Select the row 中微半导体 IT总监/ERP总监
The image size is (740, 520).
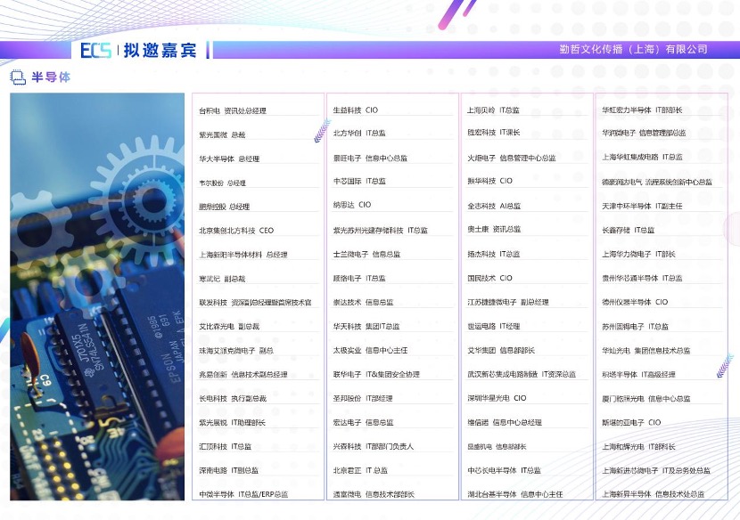pos(243,494)
